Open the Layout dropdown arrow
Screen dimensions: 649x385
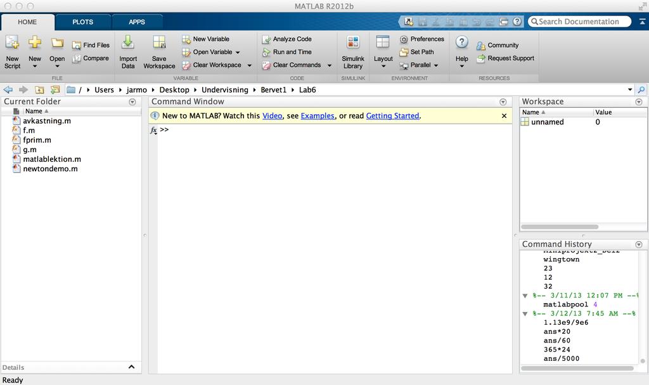383,67
